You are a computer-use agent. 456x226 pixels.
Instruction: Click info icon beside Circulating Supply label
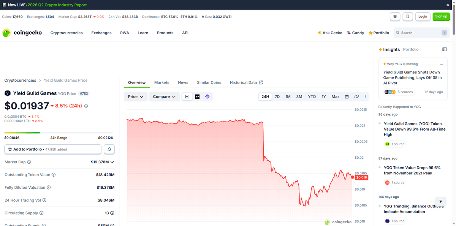41,213
